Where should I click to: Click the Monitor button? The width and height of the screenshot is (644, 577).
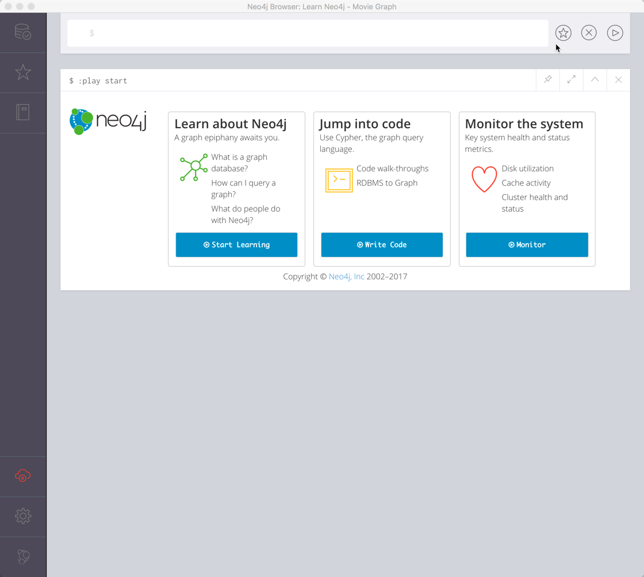point(527,245)
